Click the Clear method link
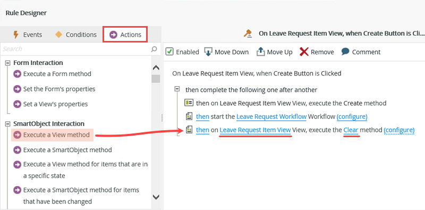This screenshot has width=425, height=210. [351, 130]
